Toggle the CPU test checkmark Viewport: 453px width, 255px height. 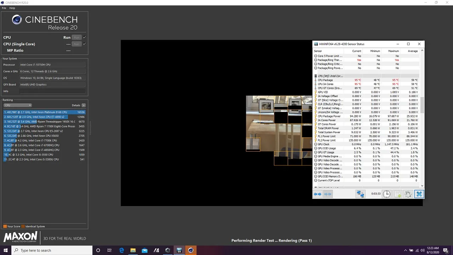(x=84, y=37)
